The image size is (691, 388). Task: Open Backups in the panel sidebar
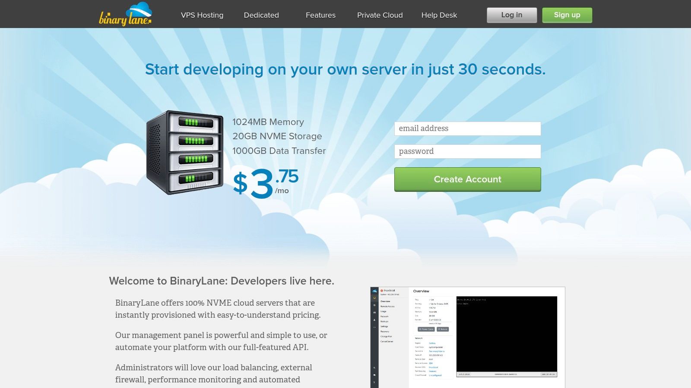(384, 322)
